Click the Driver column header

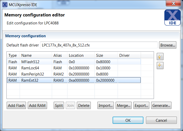click(129, 55)
